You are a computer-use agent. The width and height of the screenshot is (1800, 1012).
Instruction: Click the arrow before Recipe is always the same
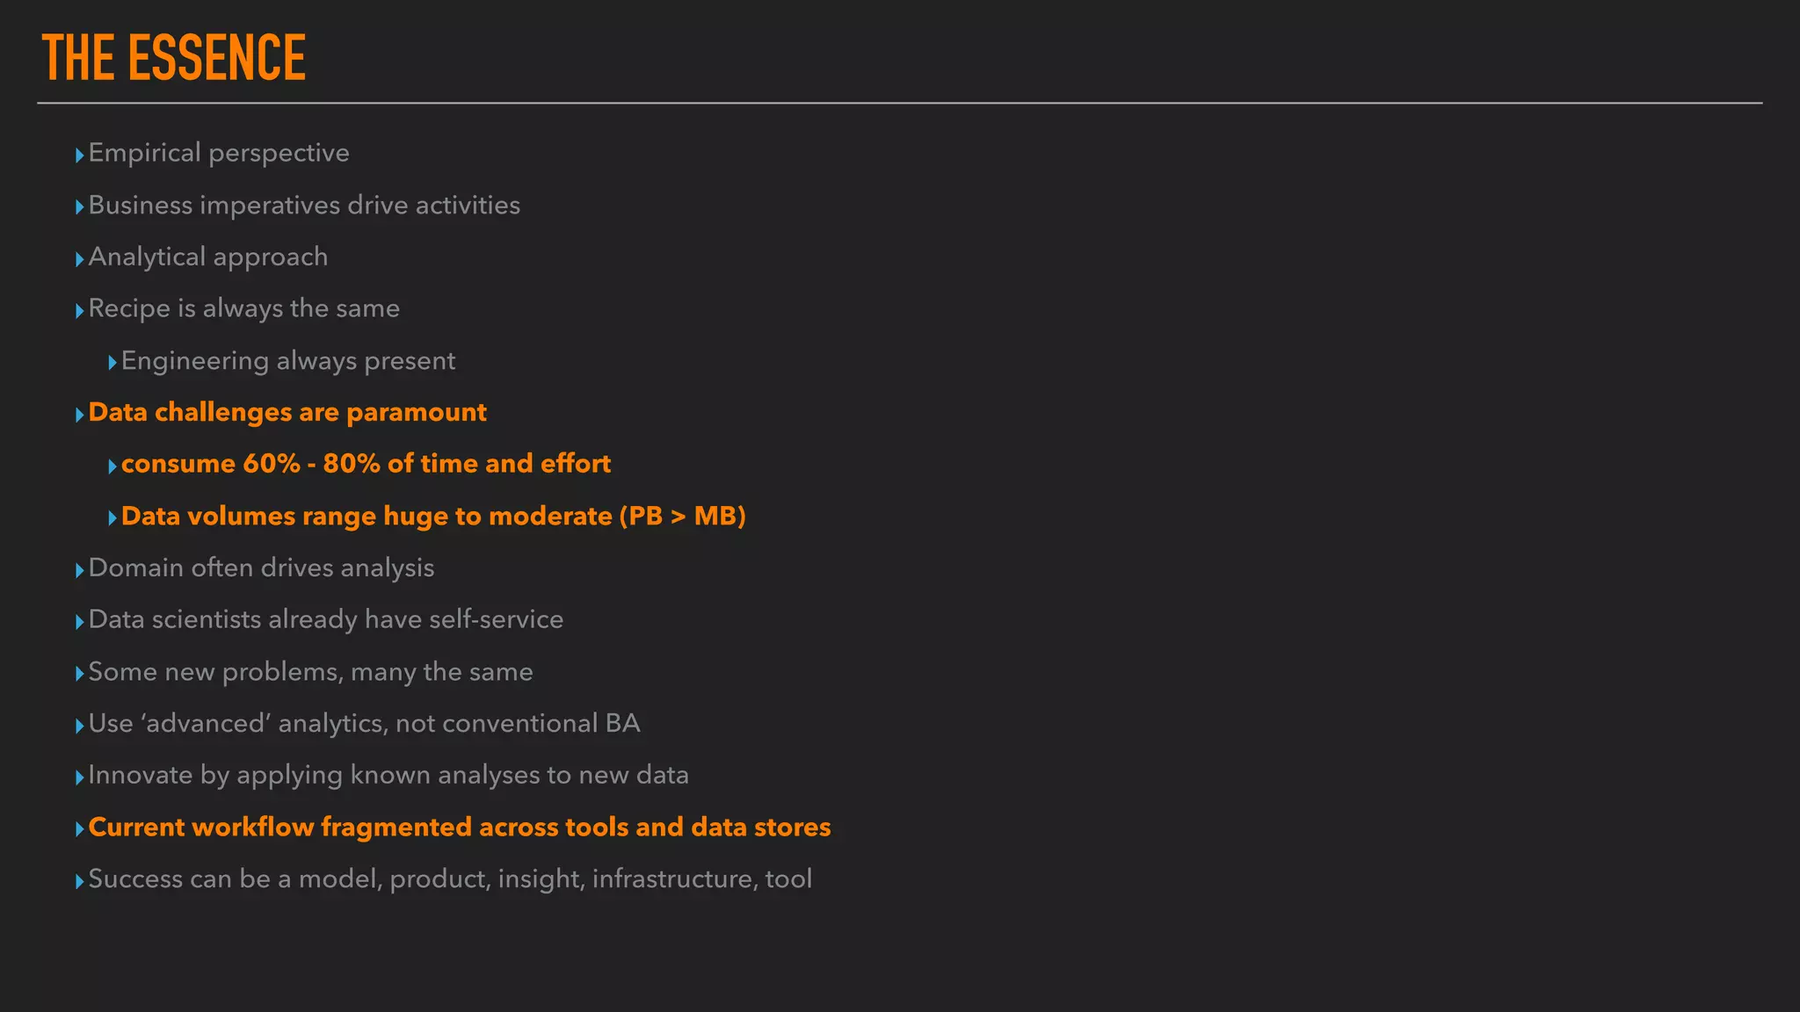tap(80, 311)
